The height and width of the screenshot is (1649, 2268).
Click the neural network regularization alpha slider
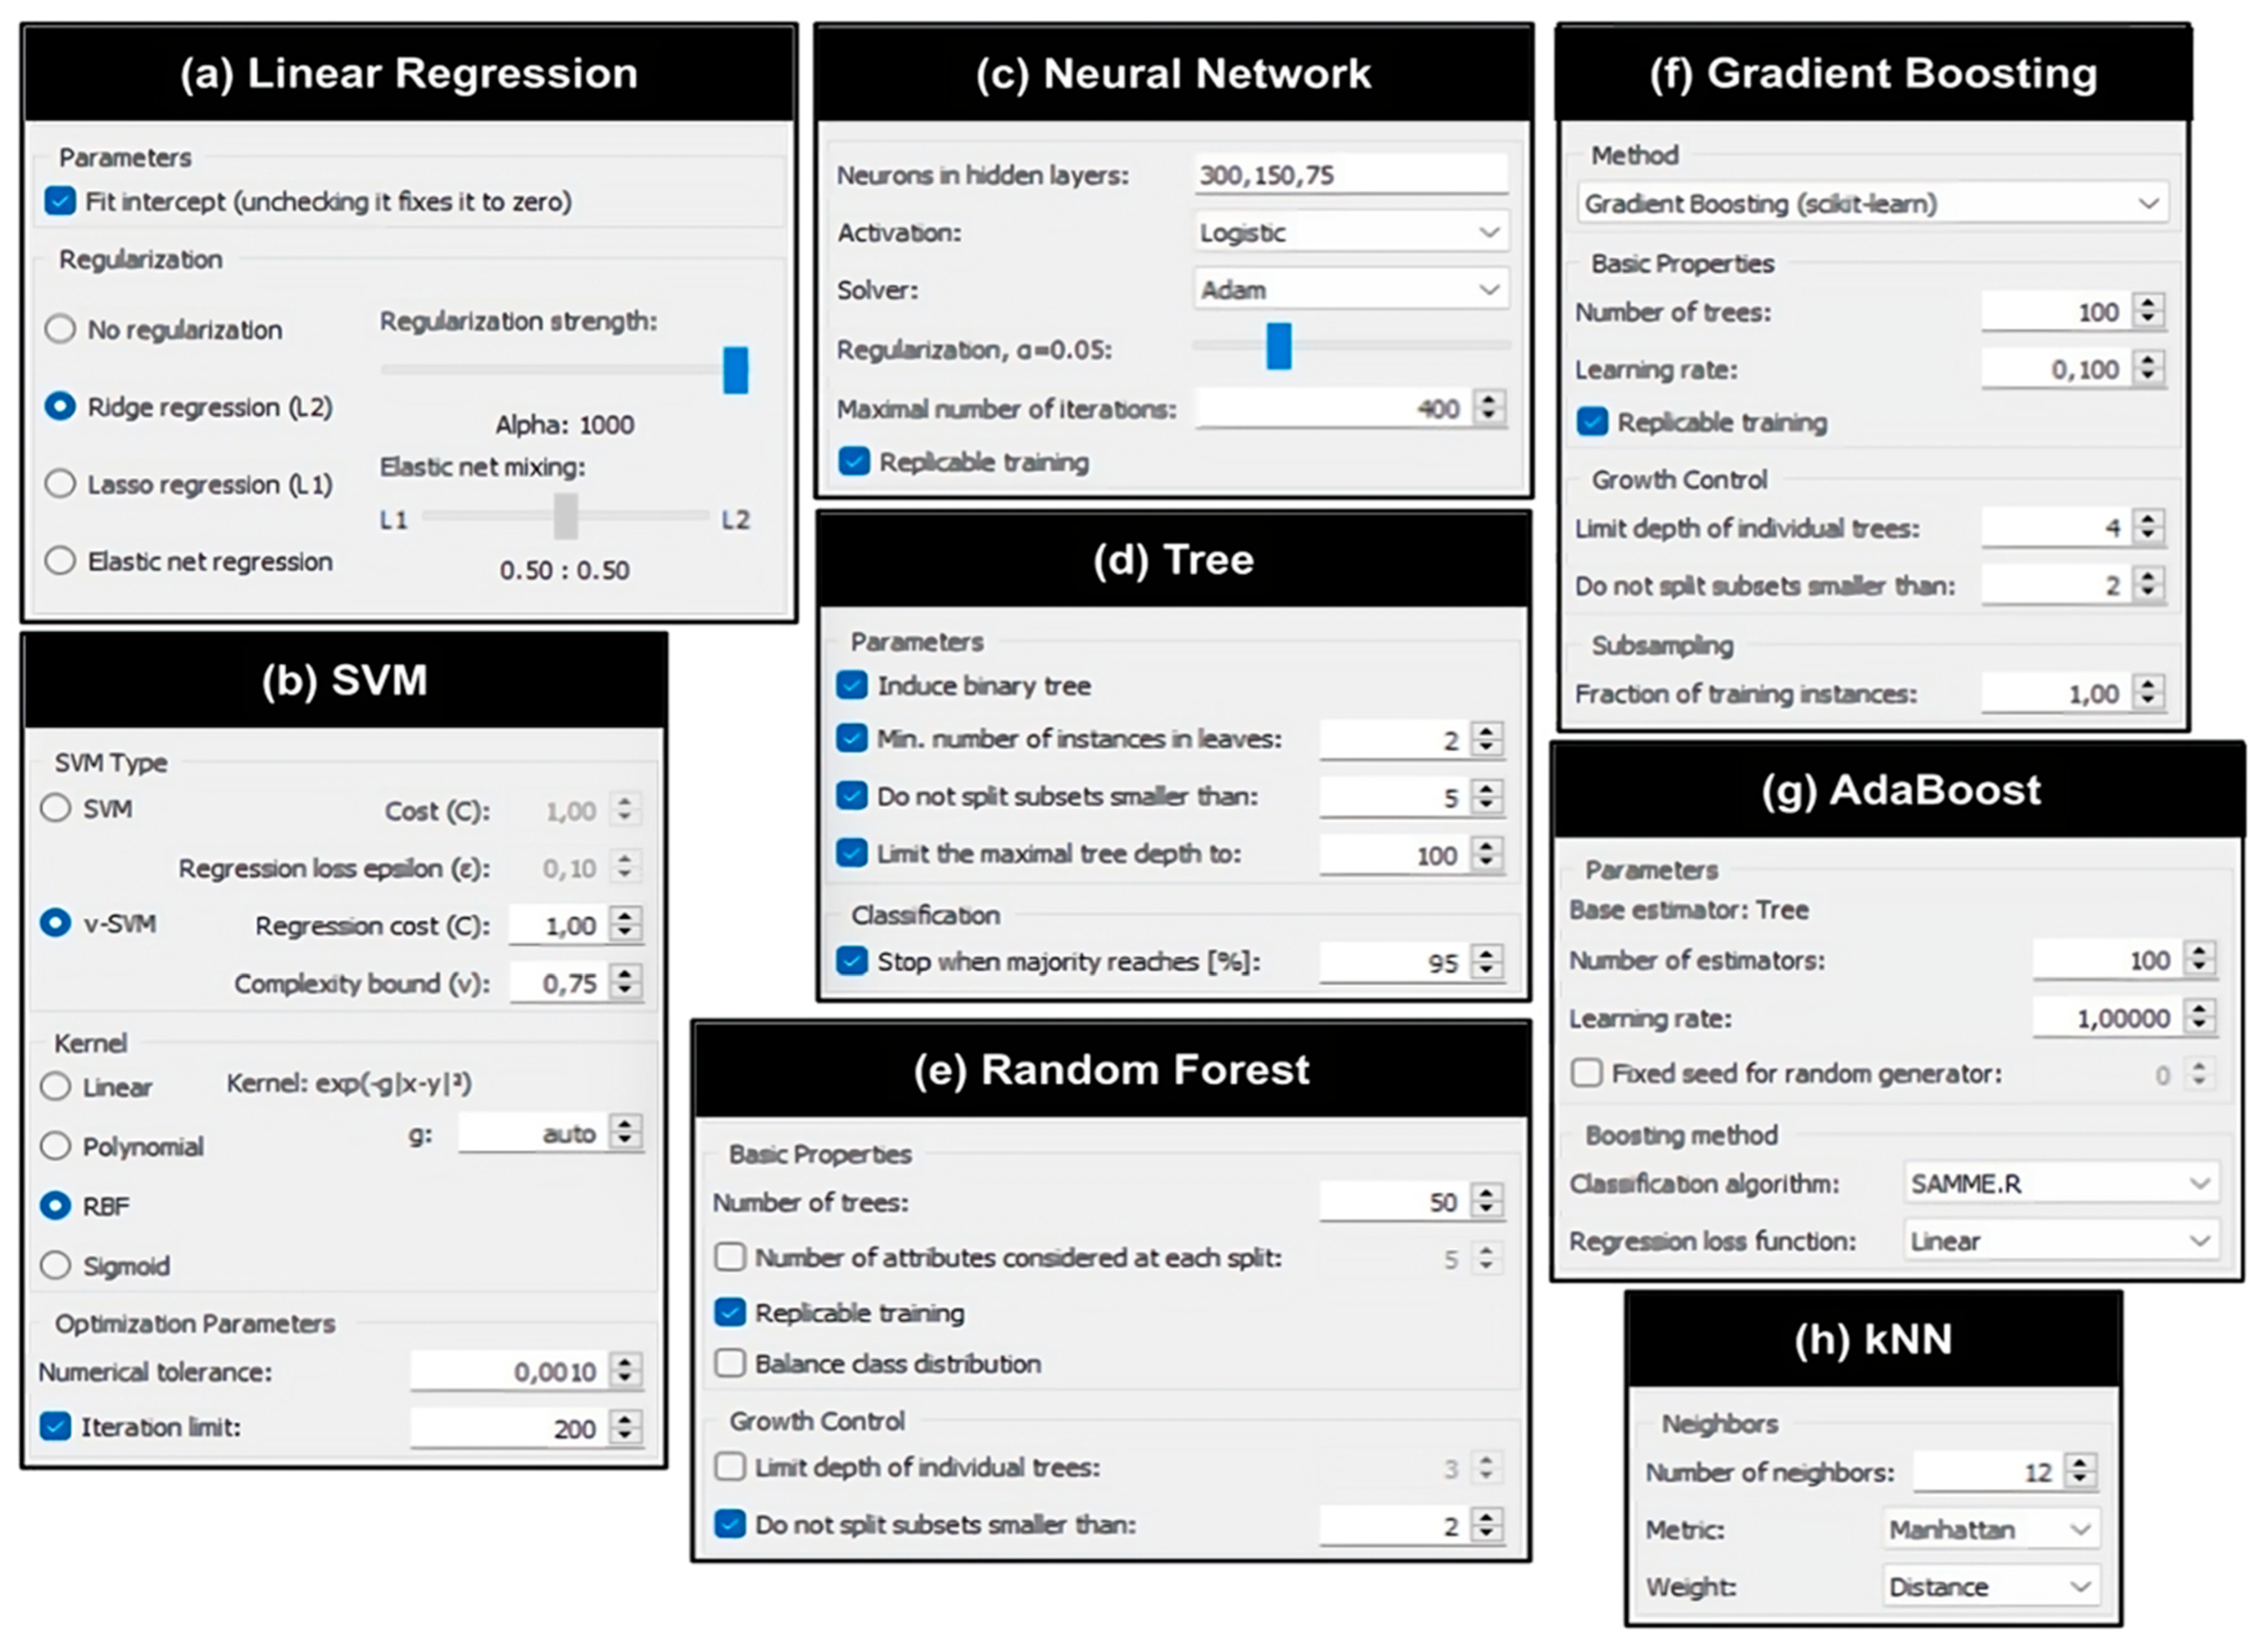(x=1278, y=347)
